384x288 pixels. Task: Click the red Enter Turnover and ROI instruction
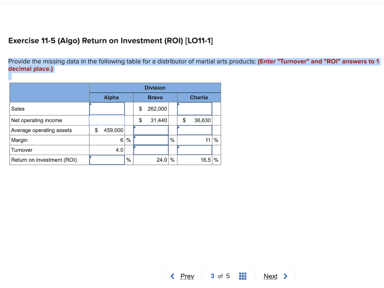pos(194,65)
